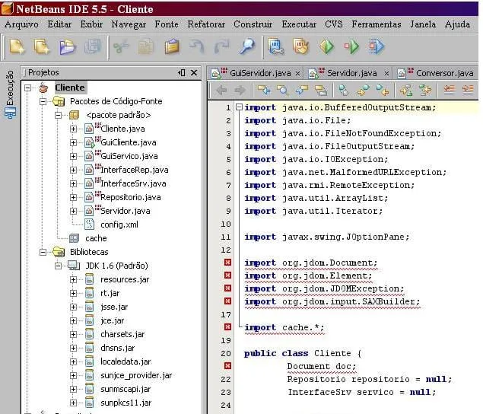Click the Open Project folder toolbar icon
Viewport: 483px width, 414px height.
click(x=68, y=47)
